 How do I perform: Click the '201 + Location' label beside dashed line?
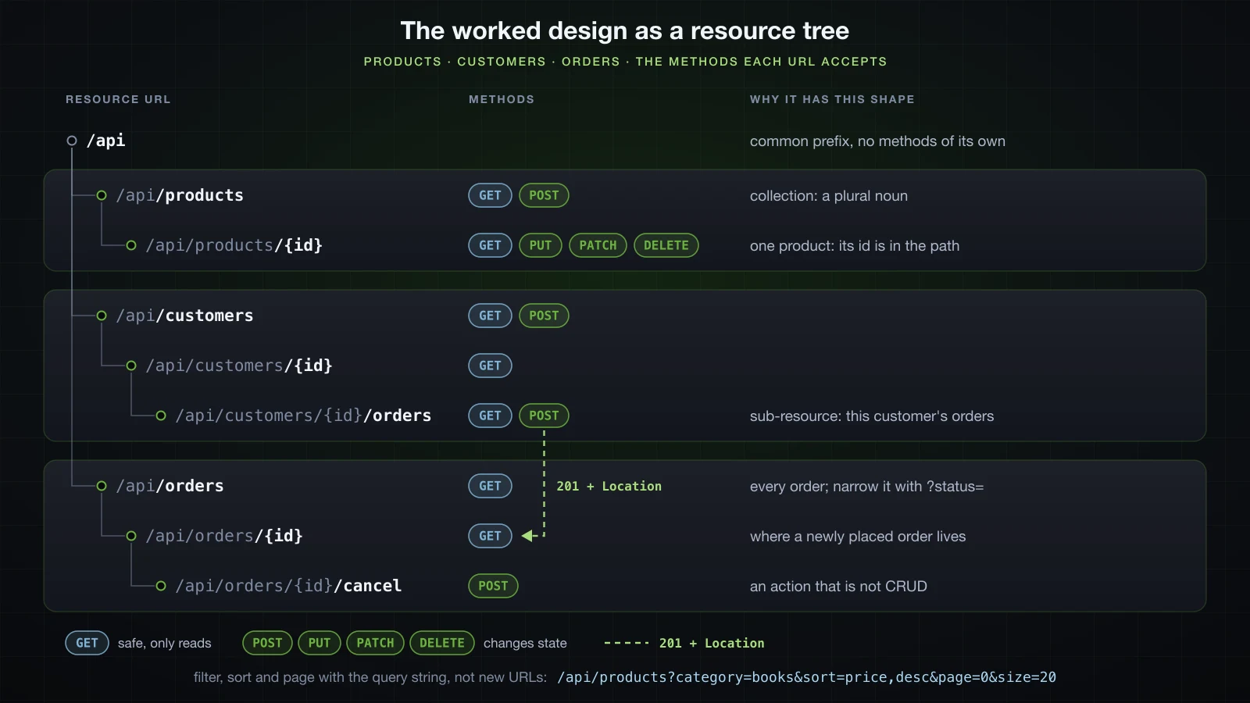pyautogui.click(x=609, y=486)
